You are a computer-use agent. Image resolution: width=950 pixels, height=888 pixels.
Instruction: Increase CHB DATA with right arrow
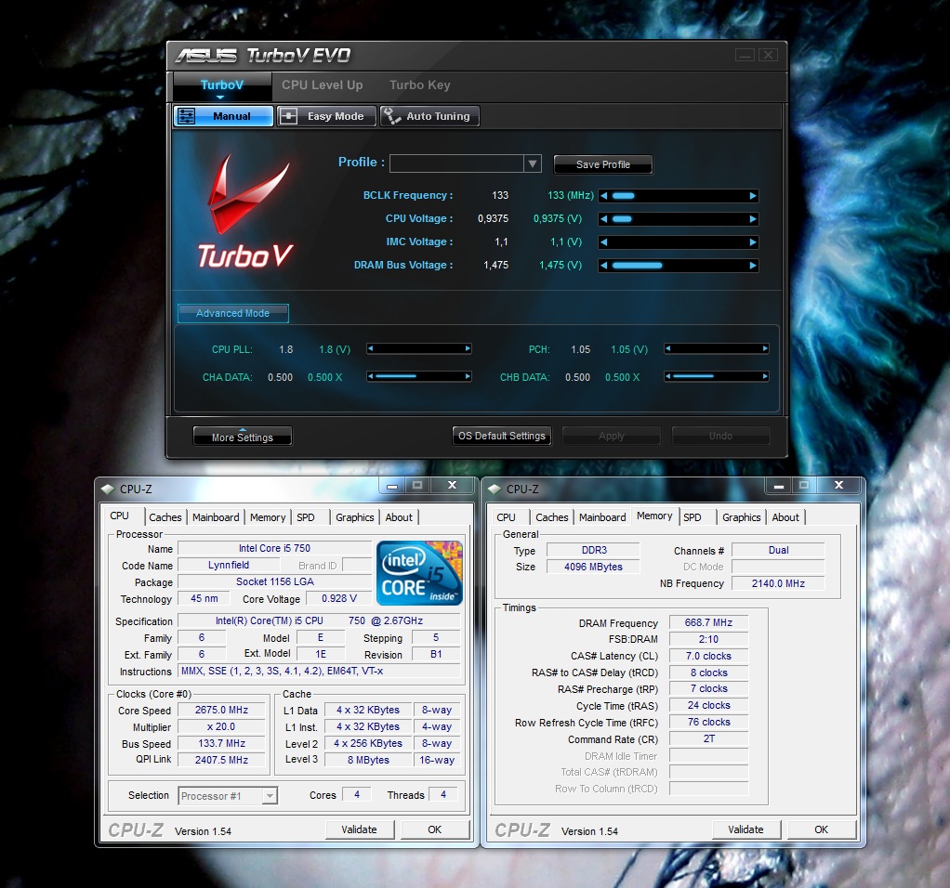pyautogui.click(x=765, y=376)
